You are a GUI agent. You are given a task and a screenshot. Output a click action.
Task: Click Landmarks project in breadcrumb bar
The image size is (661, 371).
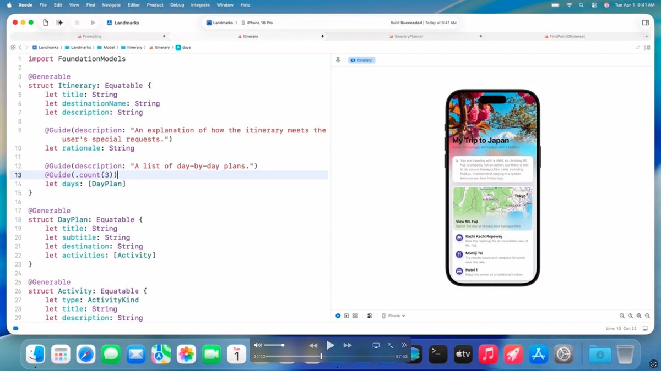click(45, 47)
